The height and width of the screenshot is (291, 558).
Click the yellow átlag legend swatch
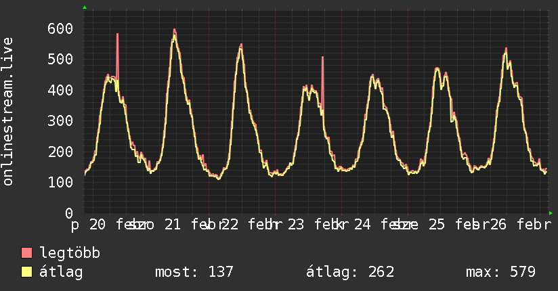pyautogui.click(x=26, y=272)
